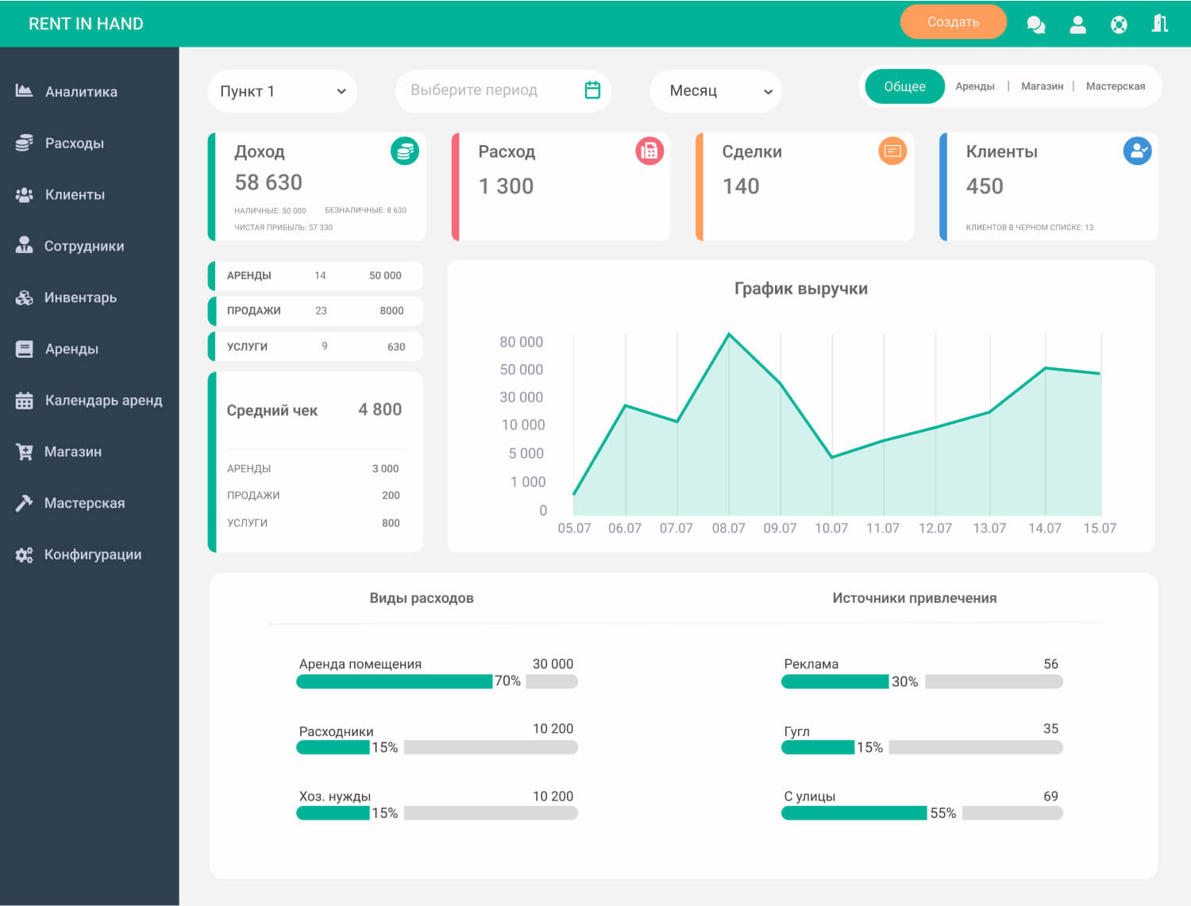Open Сотрудники in the sidebar
The image size is (1191, 906).
(84, 246)
